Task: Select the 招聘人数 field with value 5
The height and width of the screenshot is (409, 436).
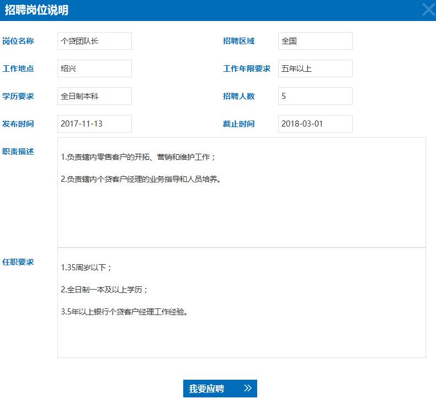Action: [x=315, y=96]
